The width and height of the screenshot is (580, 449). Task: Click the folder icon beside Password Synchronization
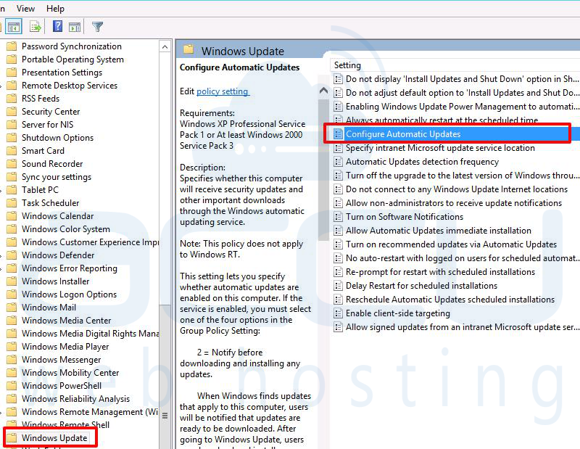coord(12,46)
